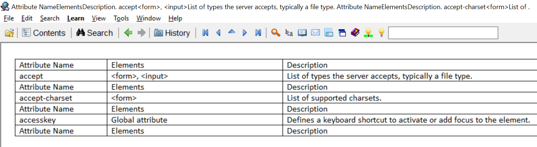The image size is (537, 147).
Task: Jump to the last topic
Action: pyautogui.click(x=258, y=33)
